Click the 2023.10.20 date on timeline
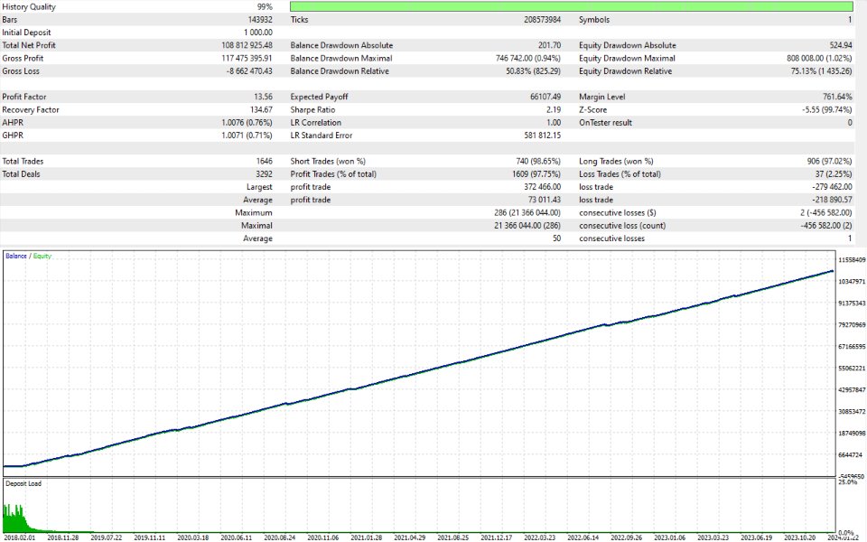The width and height of the screenshot is (867, 542). click(x=799, y=537)
